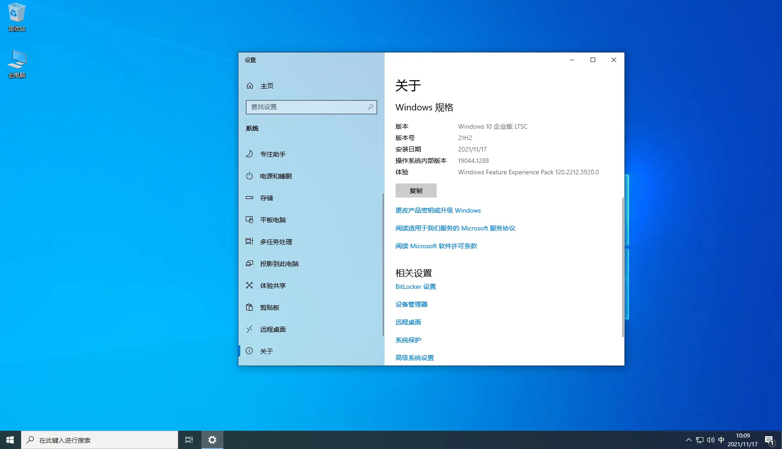Click the search magnifier in 查找设置 box
The image size is (782, 449).
370,107
